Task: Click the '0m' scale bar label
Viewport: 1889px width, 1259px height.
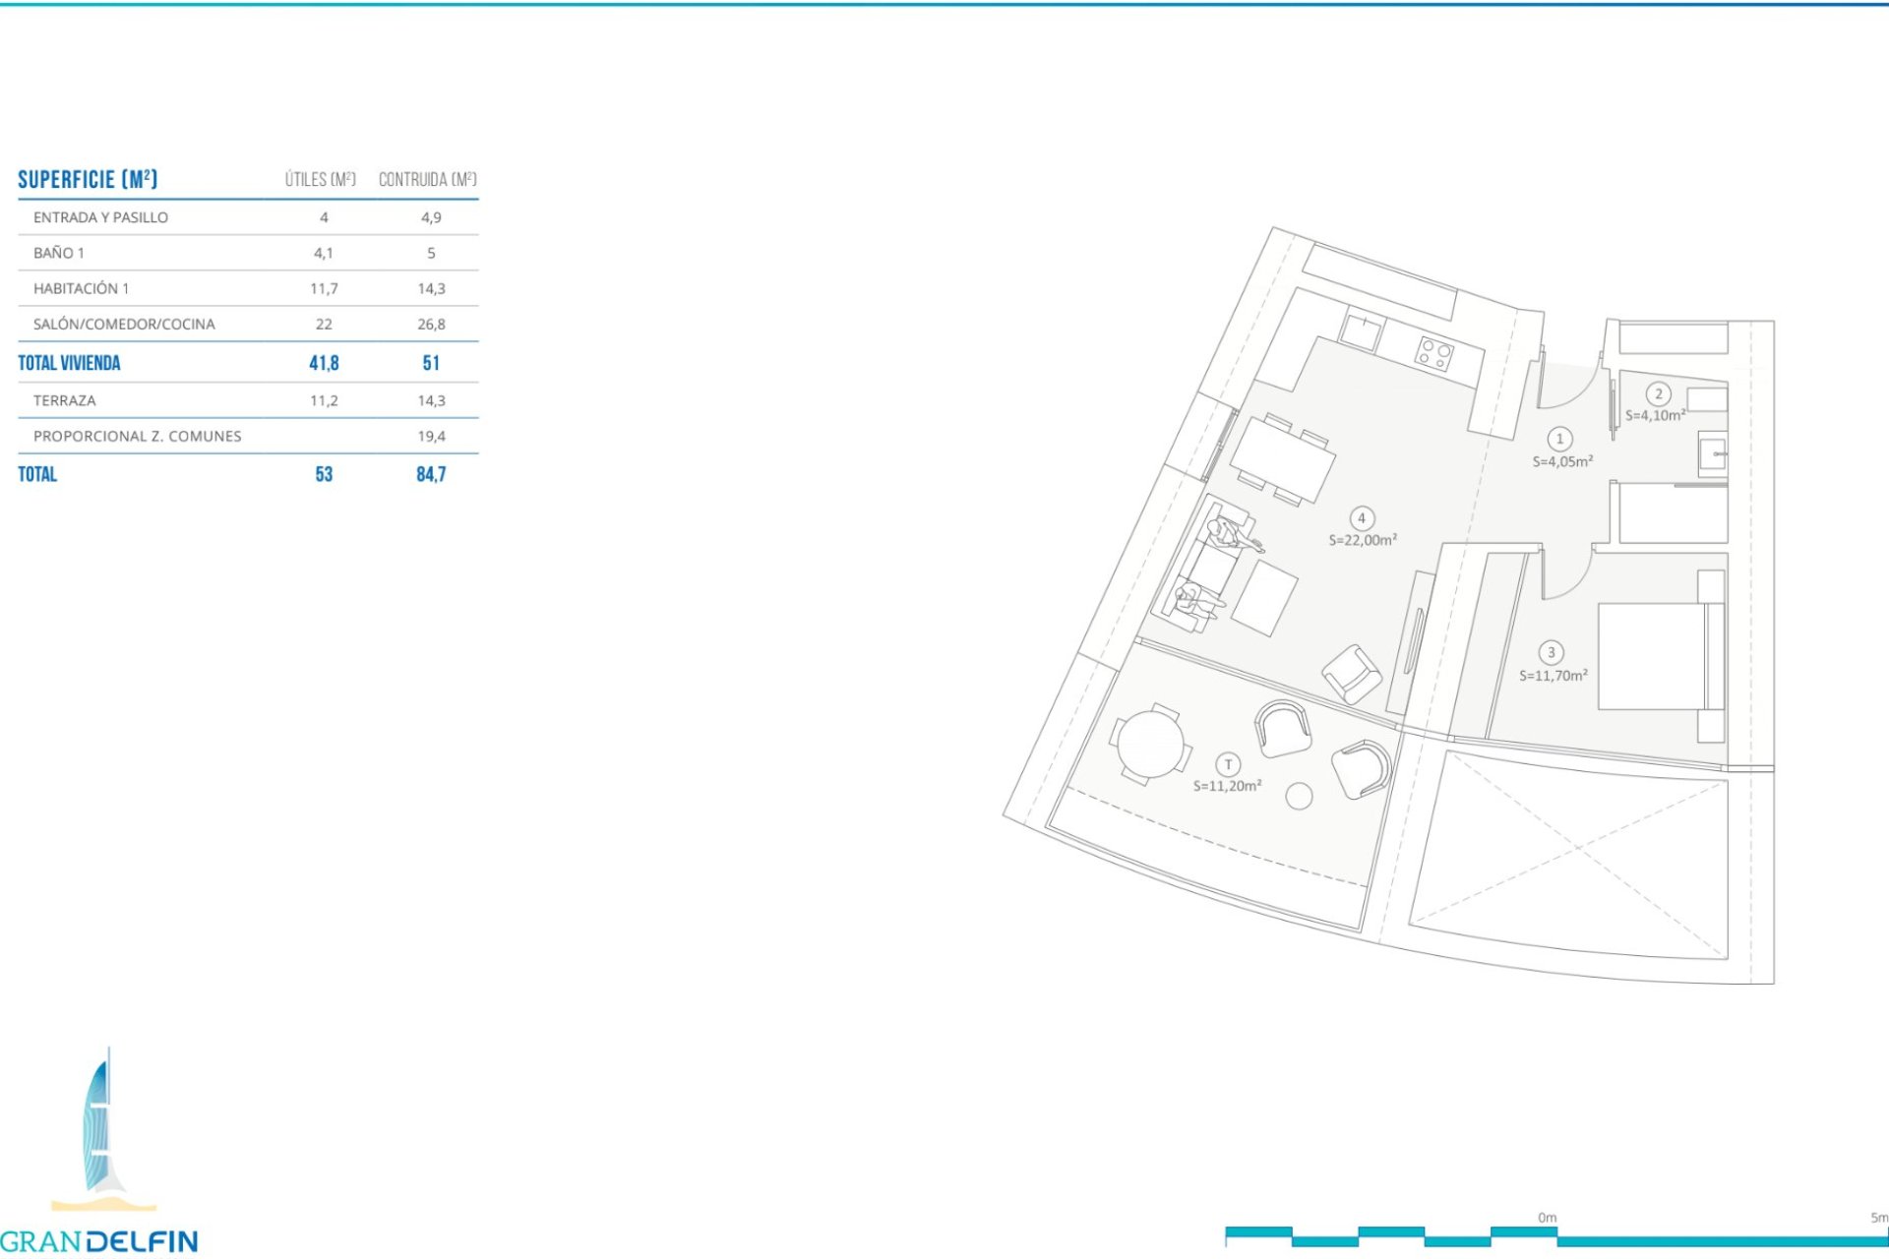Action: (x=1547, y=1218)
